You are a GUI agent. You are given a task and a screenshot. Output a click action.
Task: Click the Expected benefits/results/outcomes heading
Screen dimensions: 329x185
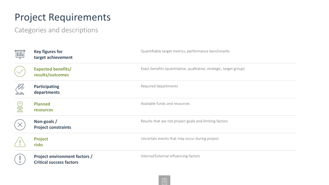click(52, 72)
